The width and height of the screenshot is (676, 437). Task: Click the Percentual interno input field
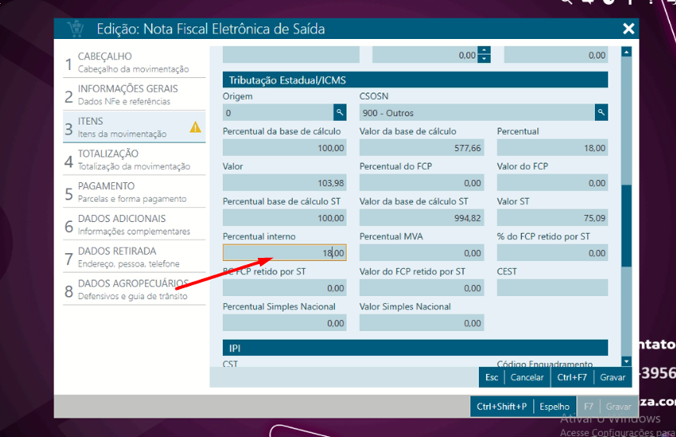click(284, 253)
